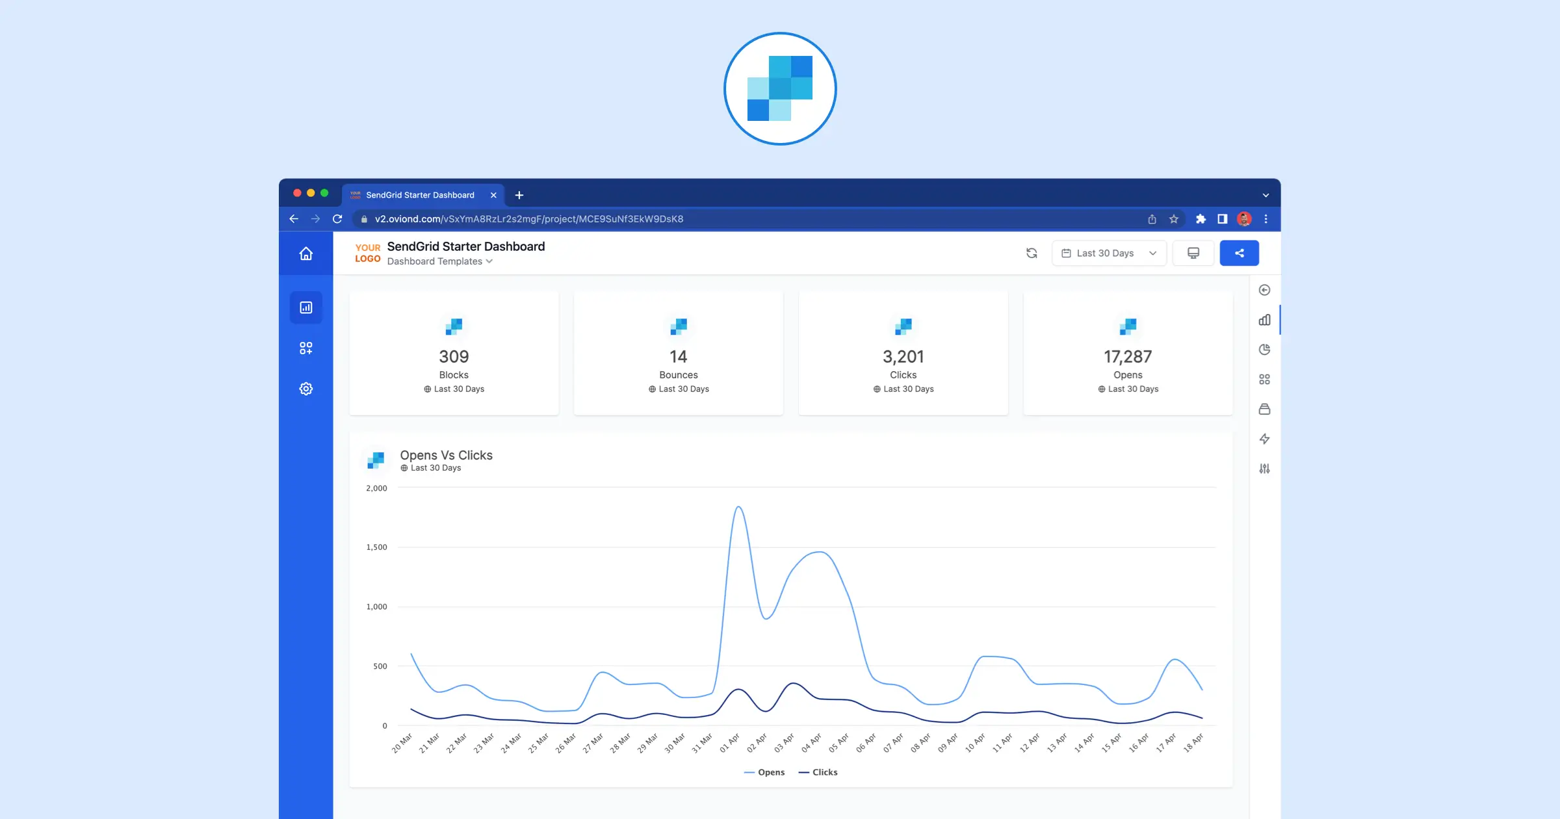
Task: Select the 3,201 Clicks card
Action: tap(903, 353)
